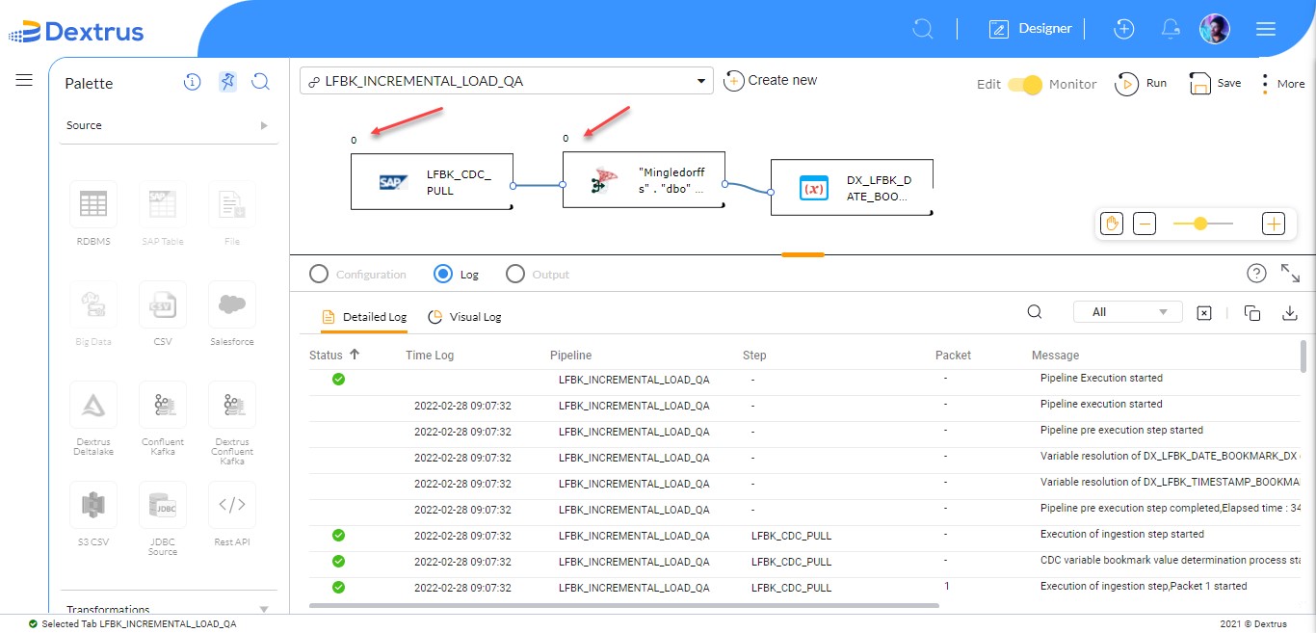The height and width of the screenshot is (633, 1316).
Task: Click the Pipeline column header
Action: point(571,356)
